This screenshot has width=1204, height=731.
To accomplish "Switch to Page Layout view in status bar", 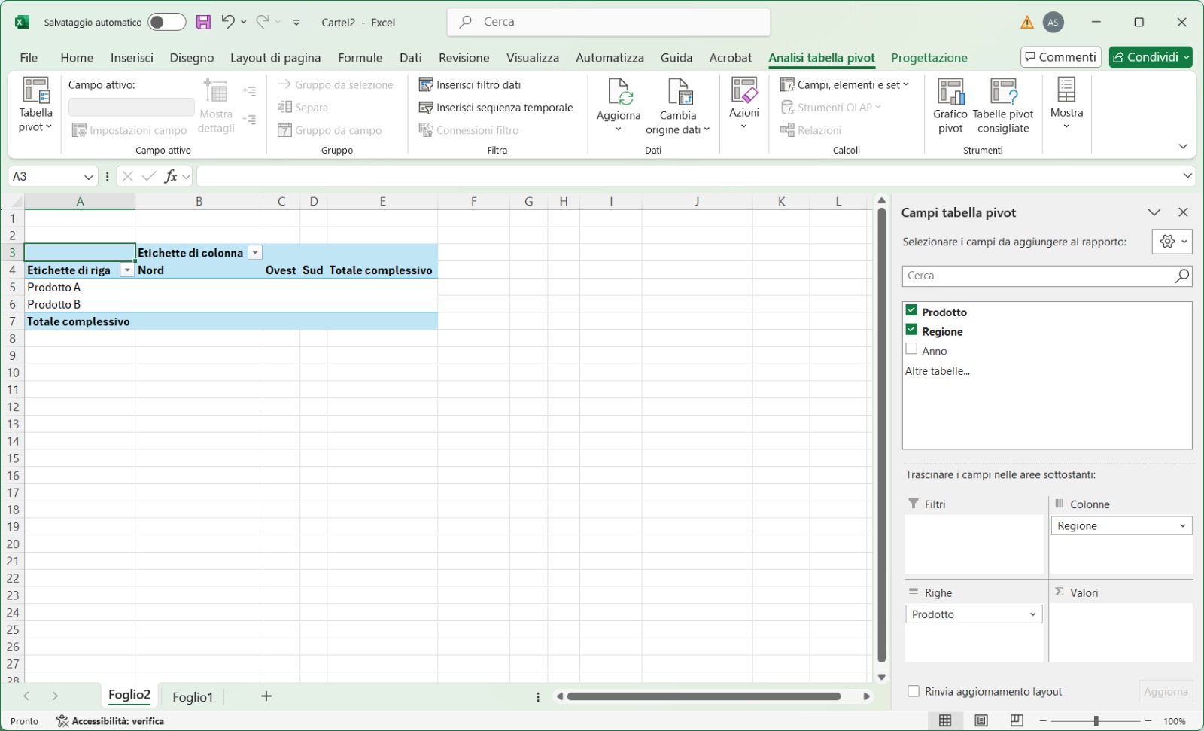I will (981, 720).
